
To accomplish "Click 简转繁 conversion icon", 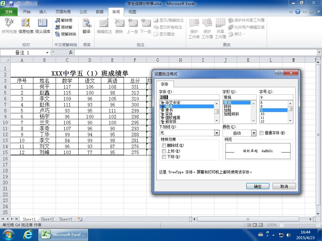I will (x=64, y=27).
